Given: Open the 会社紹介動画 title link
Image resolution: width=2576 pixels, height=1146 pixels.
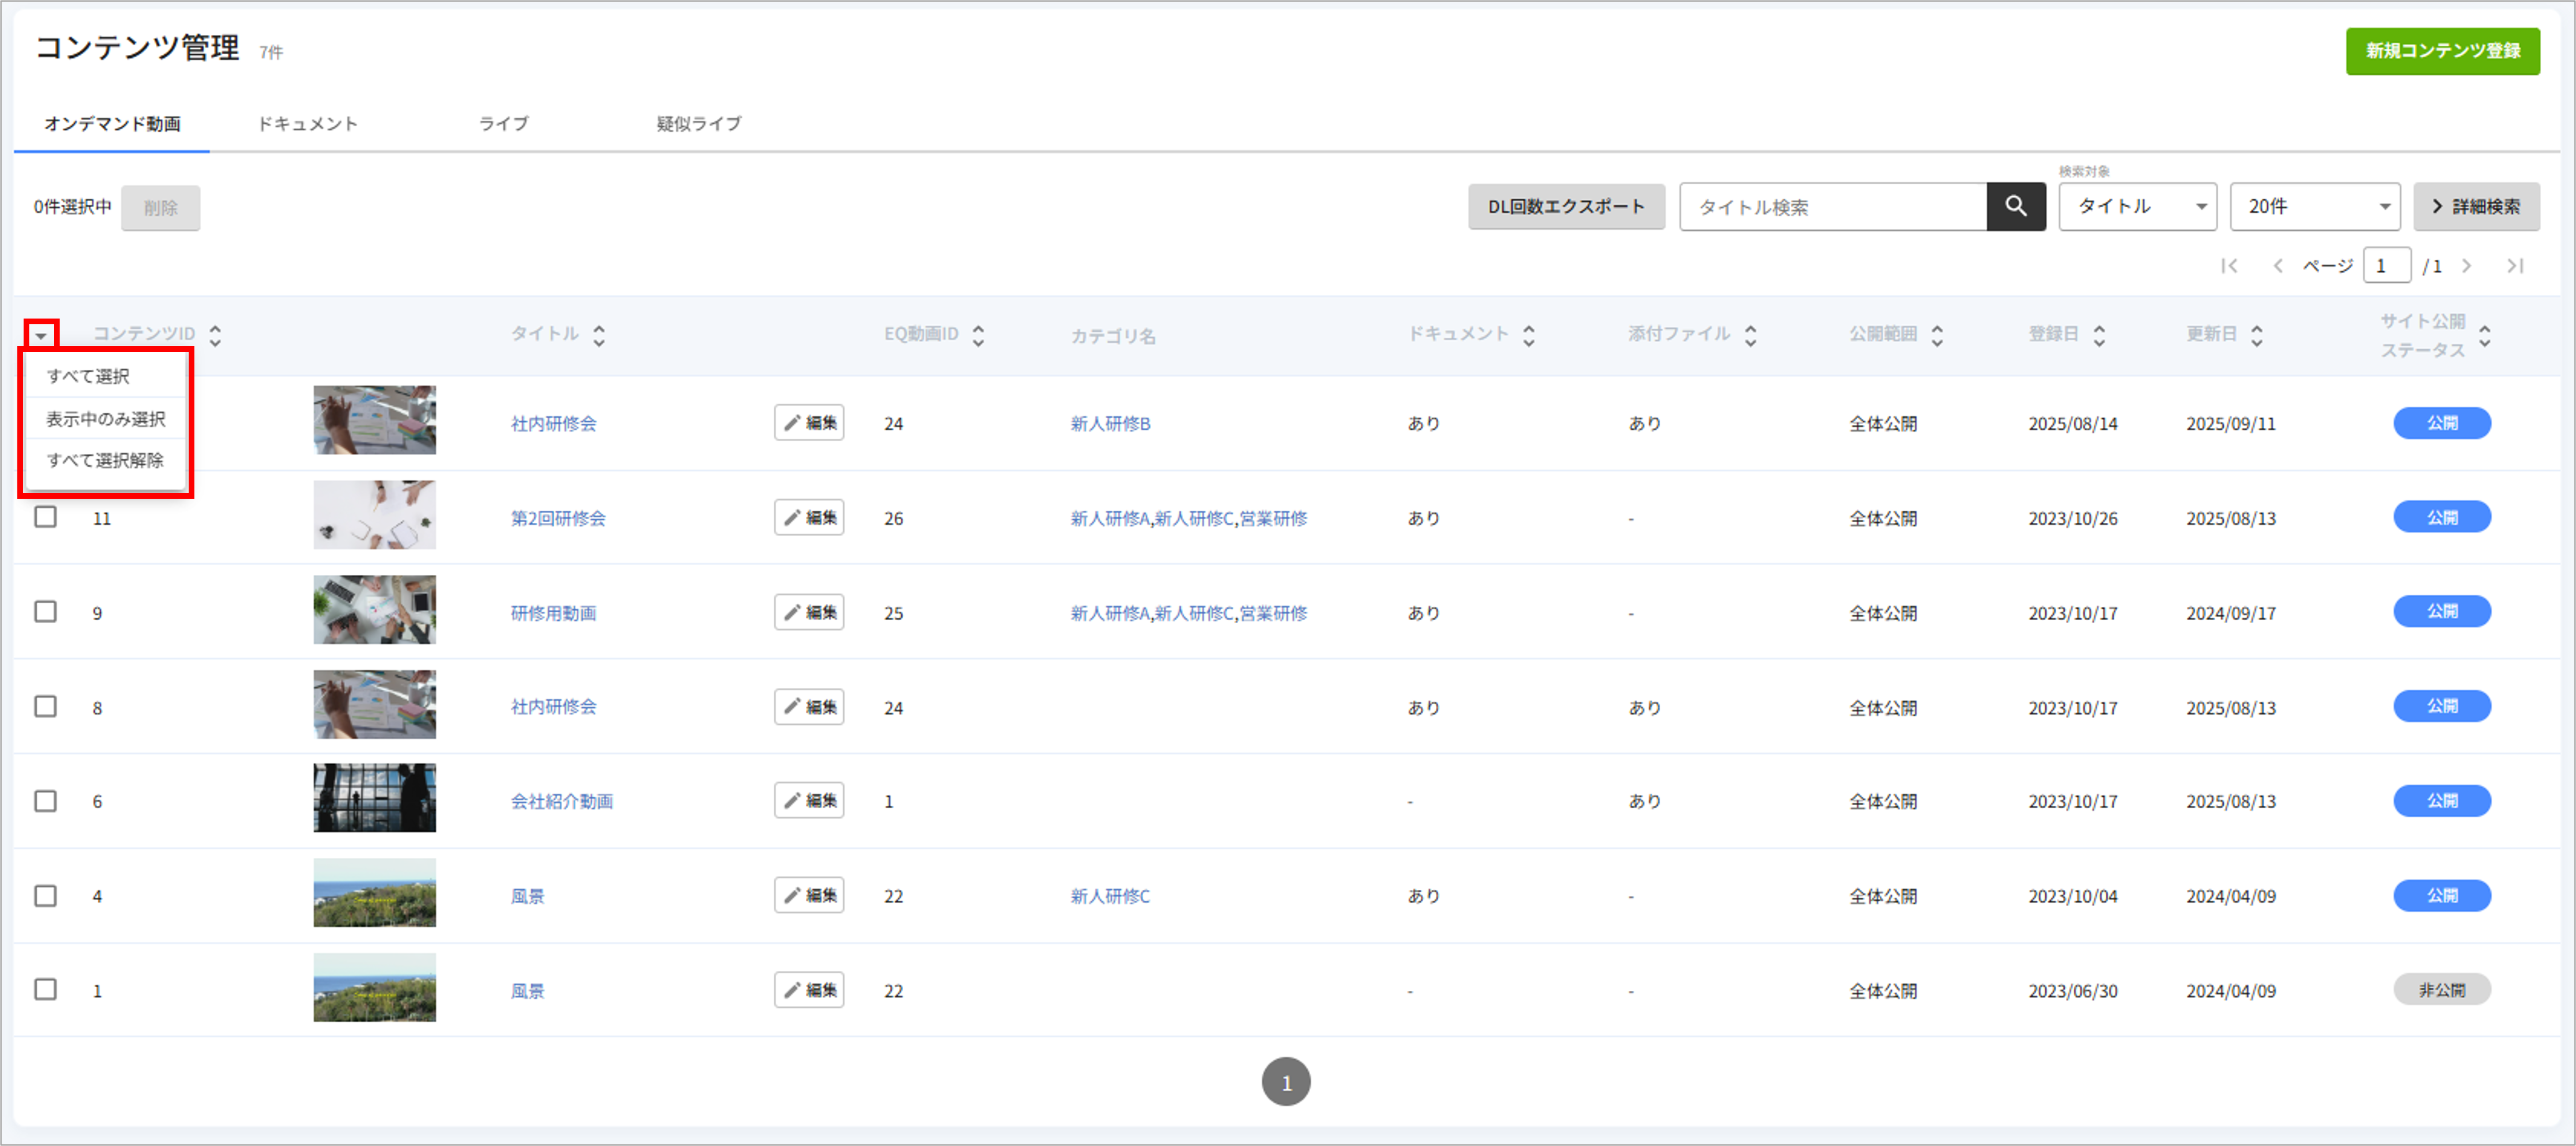Looking at the screenshot, I should pos(562,801).
